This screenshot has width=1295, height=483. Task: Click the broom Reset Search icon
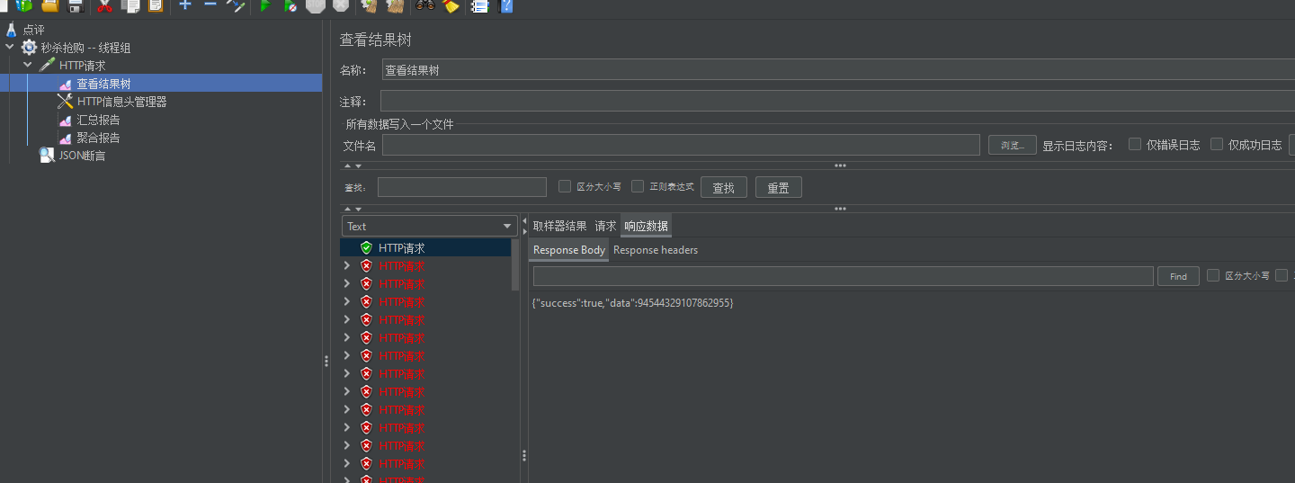coord(451,5)
